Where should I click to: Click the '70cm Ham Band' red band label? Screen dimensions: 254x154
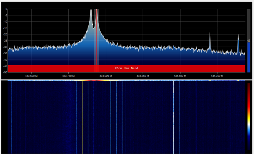pyautogui.click(x=126, y=68)
